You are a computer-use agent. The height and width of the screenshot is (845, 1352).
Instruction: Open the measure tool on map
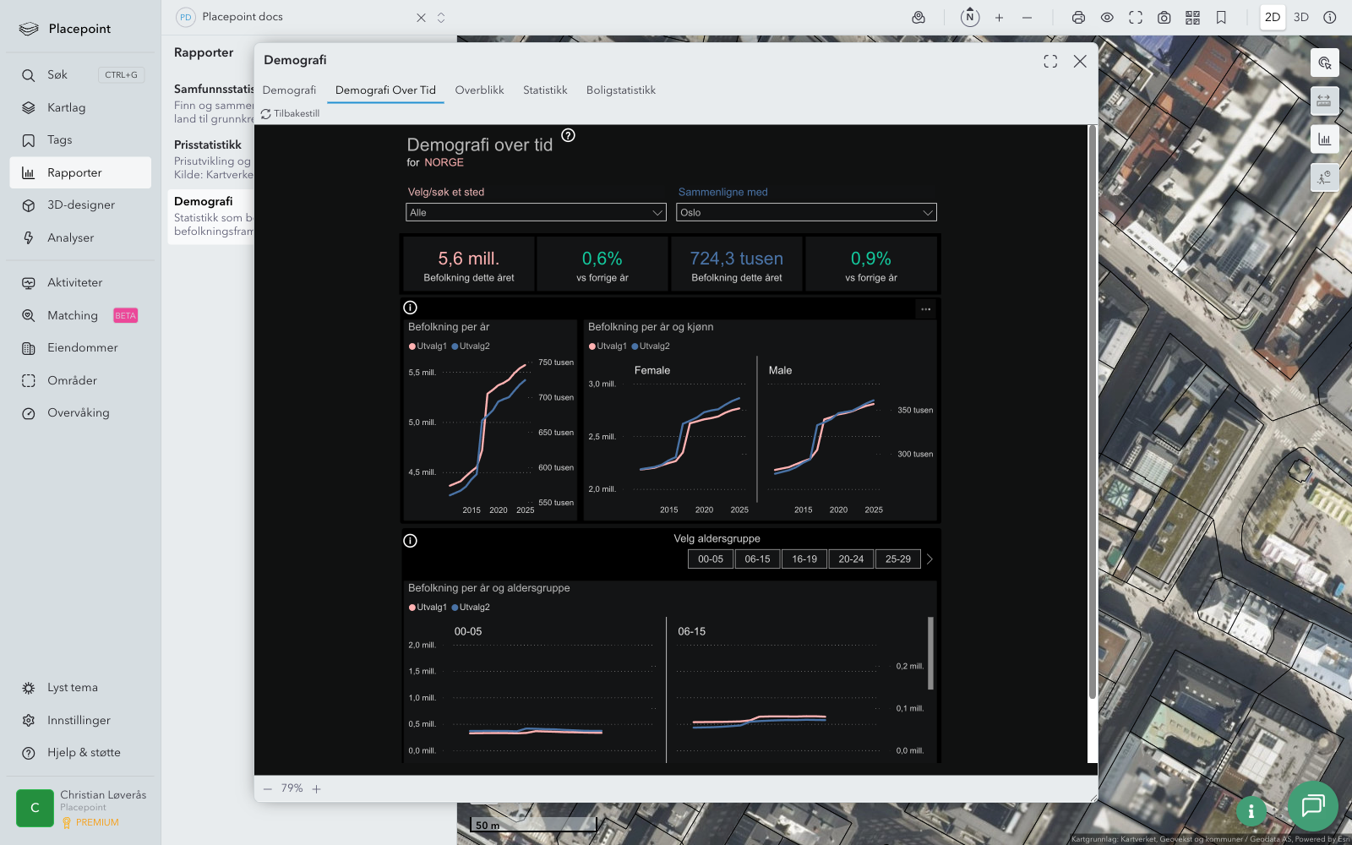[x=1324, y=101]
